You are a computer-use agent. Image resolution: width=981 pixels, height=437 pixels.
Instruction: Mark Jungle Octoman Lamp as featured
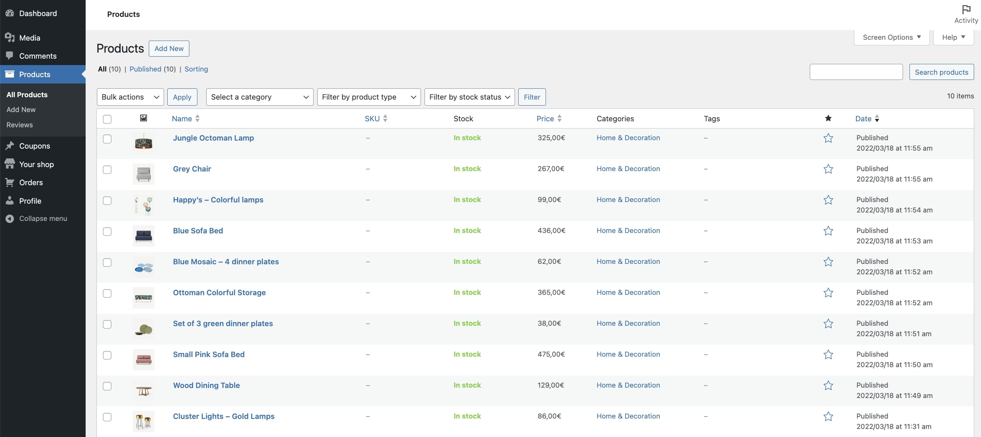828,138
